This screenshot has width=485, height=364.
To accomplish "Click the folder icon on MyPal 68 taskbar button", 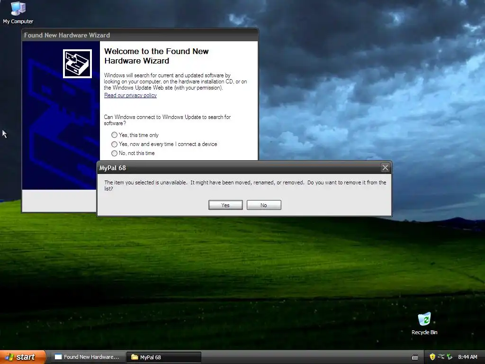I will pyautogui.click(x=135, y=357).
